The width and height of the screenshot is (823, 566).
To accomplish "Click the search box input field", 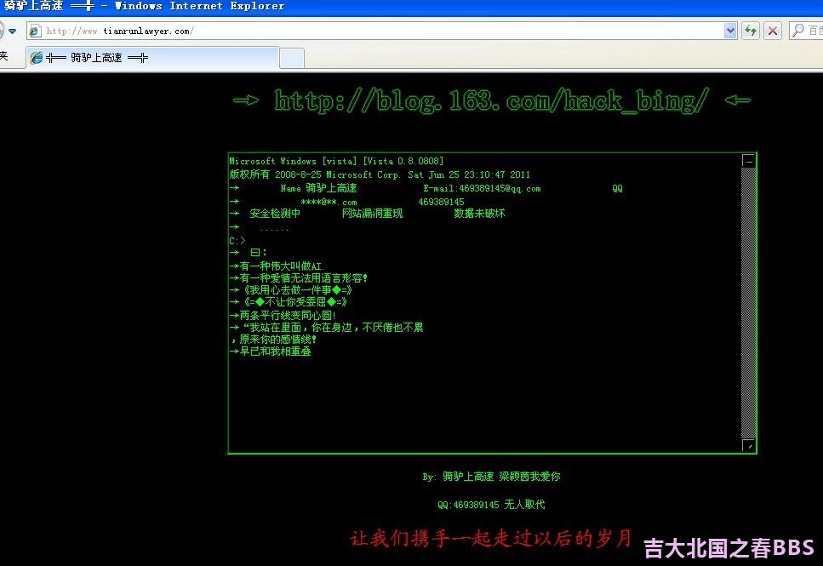I will pos(814,31).
